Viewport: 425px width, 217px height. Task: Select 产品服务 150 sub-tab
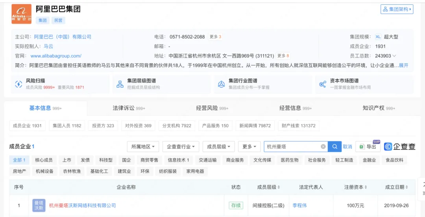click(216, 126)
